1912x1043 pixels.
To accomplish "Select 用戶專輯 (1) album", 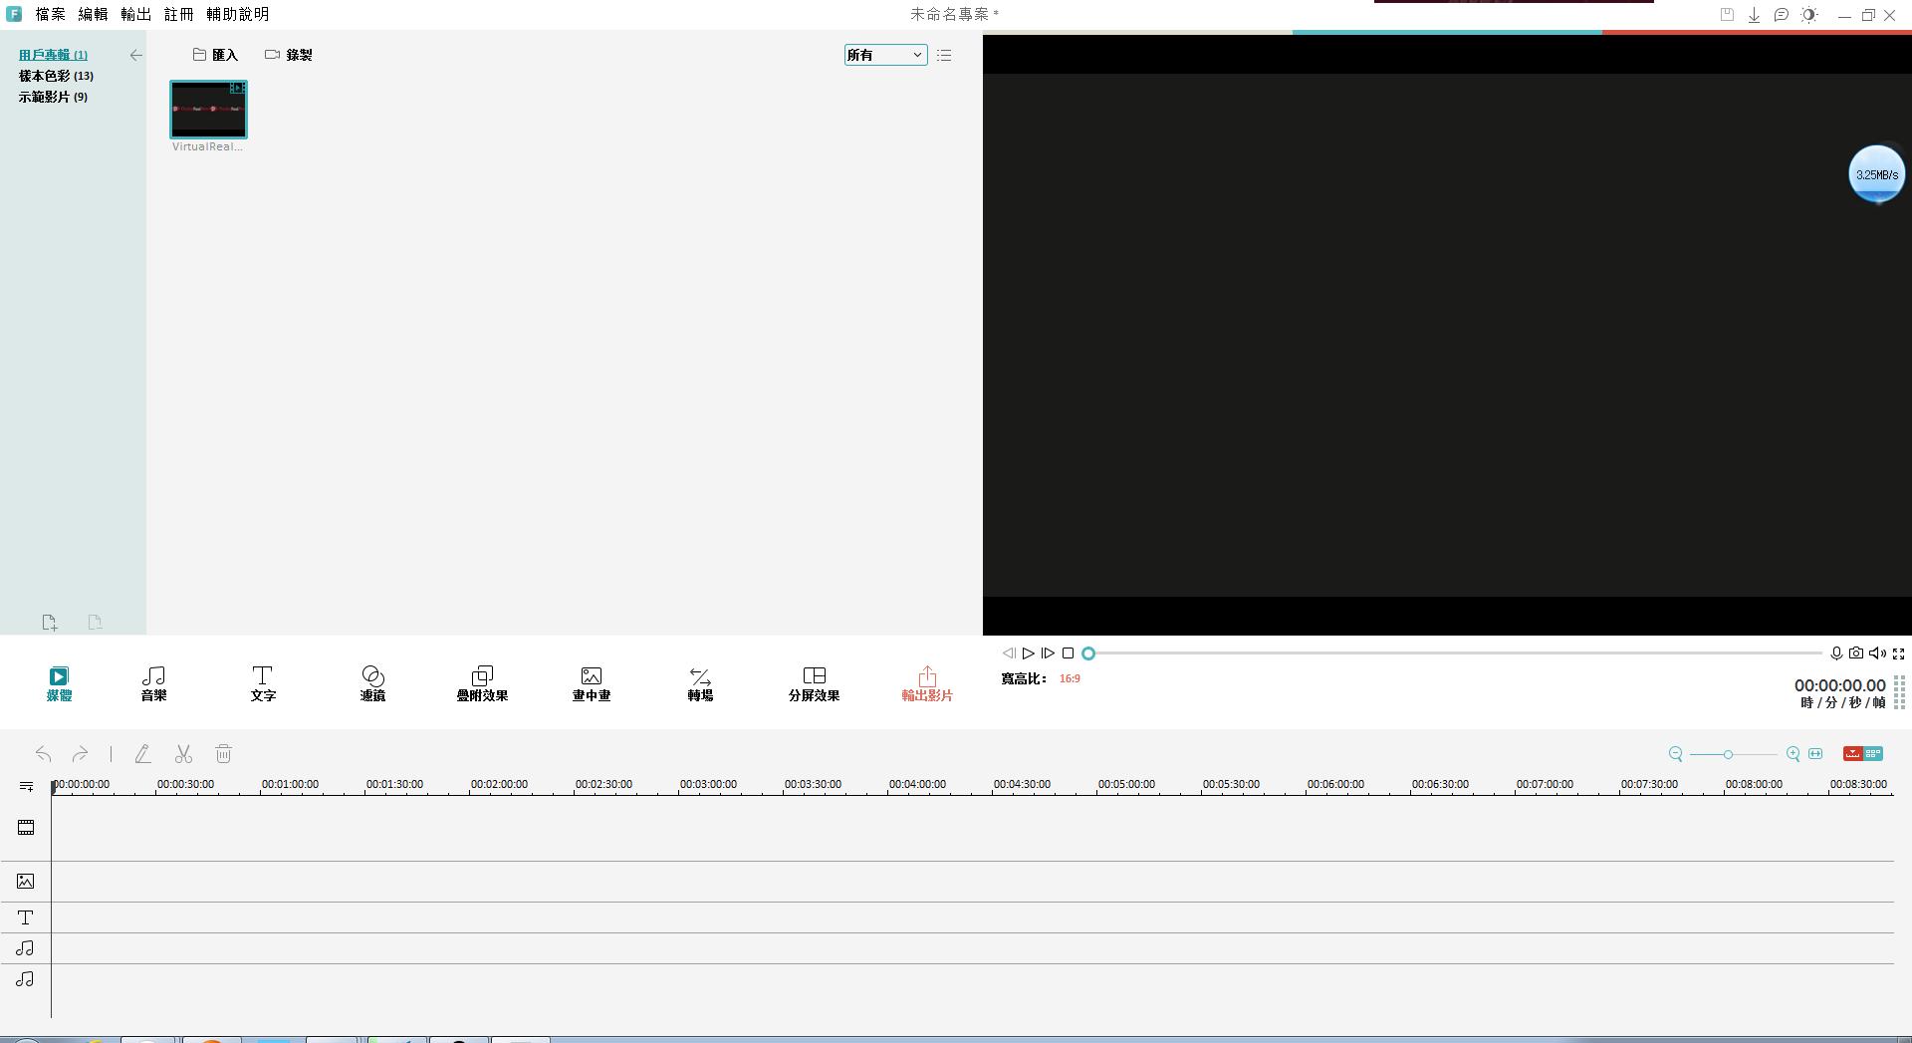I will pos(53,55).
